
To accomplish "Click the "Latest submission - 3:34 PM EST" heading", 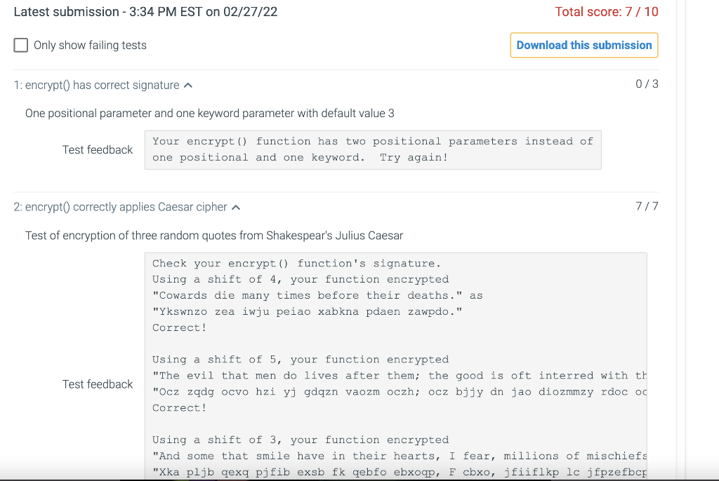I will [145, 12].
